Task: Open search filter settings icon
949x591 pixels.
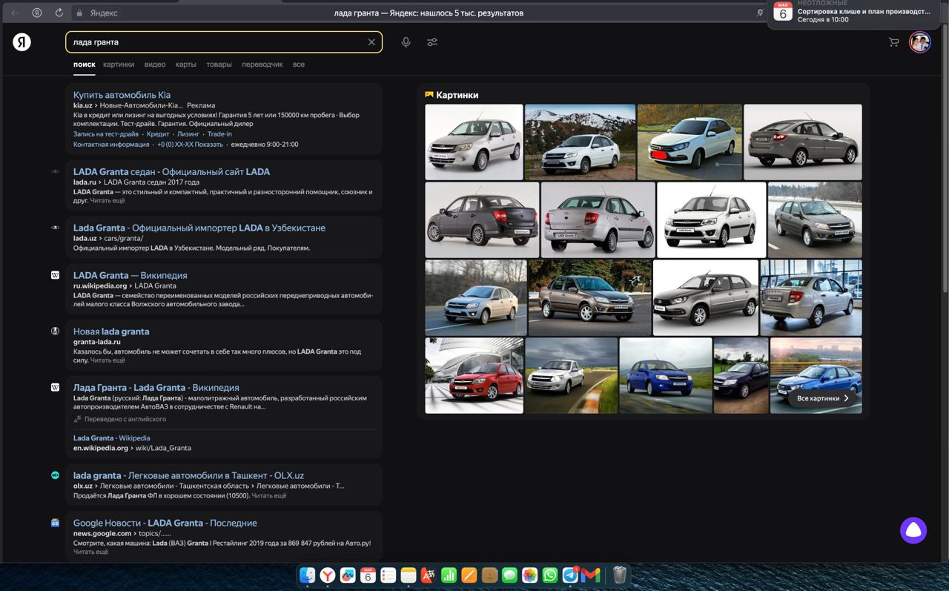Action: pyautogui.click(x=432, y=42)
